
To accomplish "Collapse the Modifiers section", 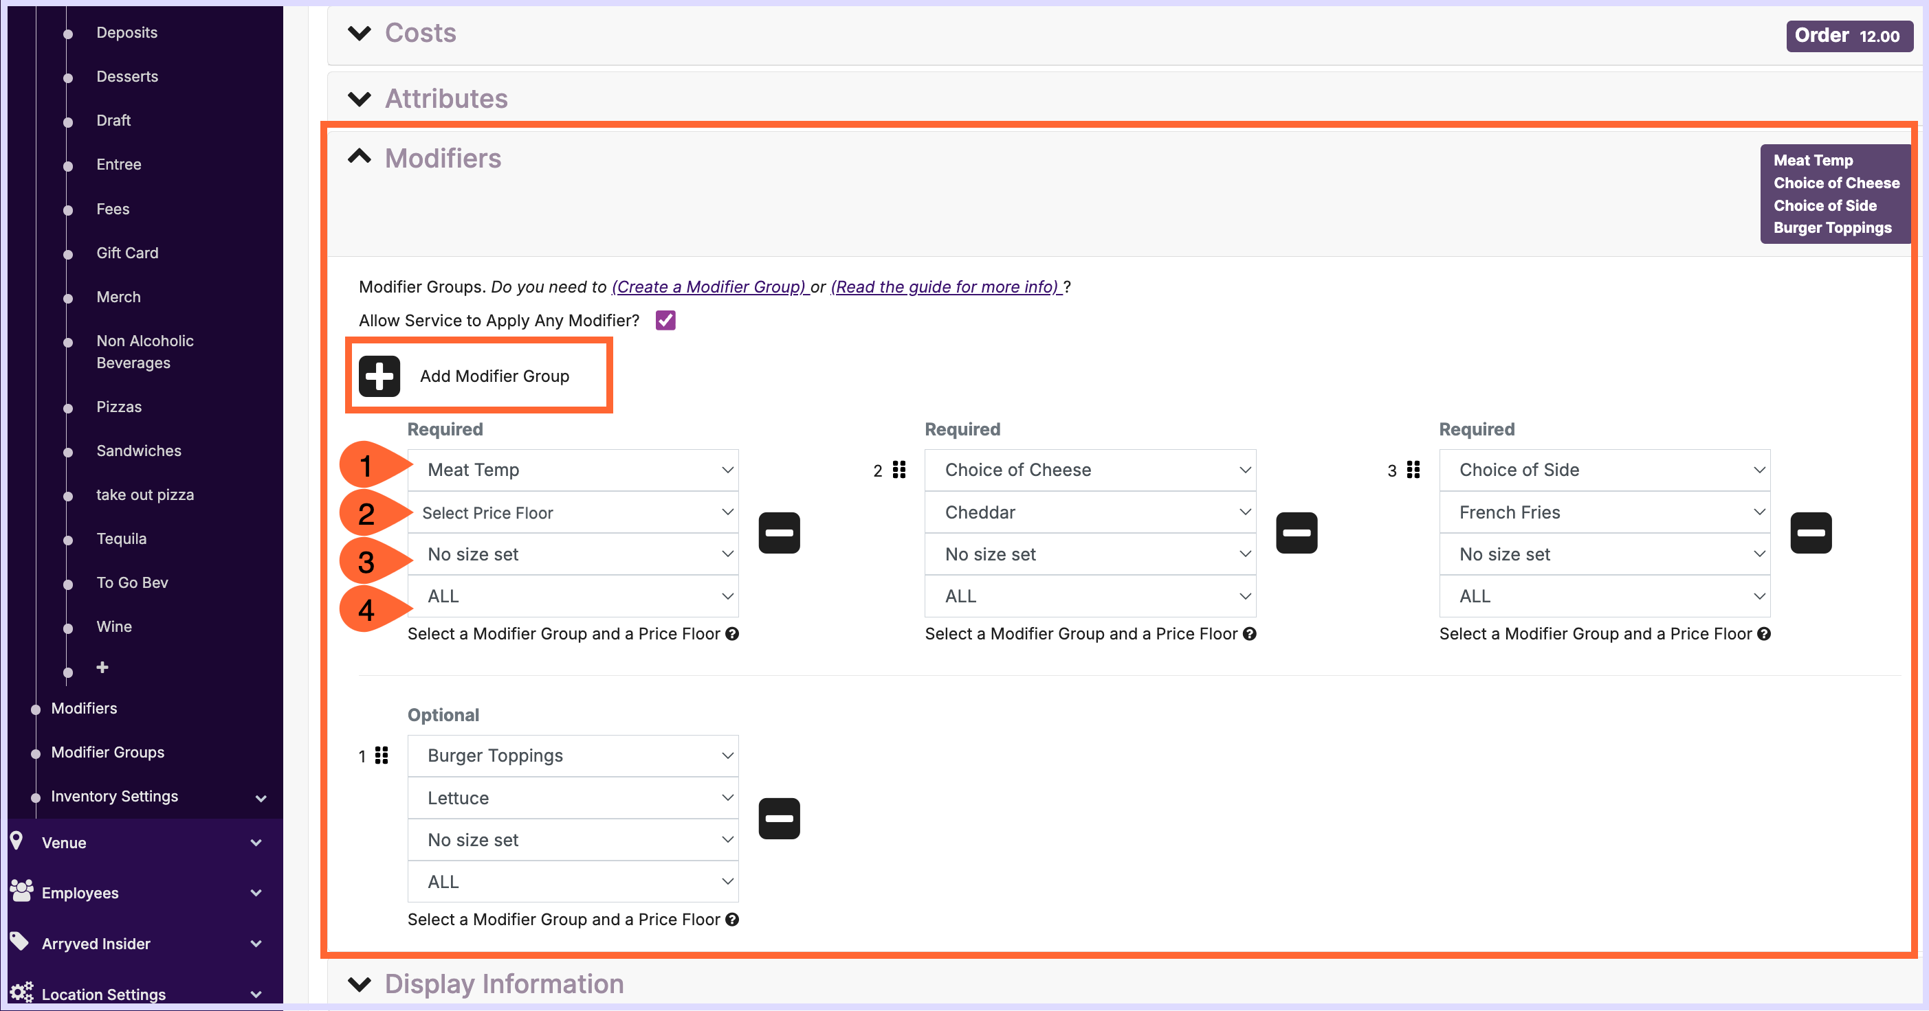I will [360, 157].
